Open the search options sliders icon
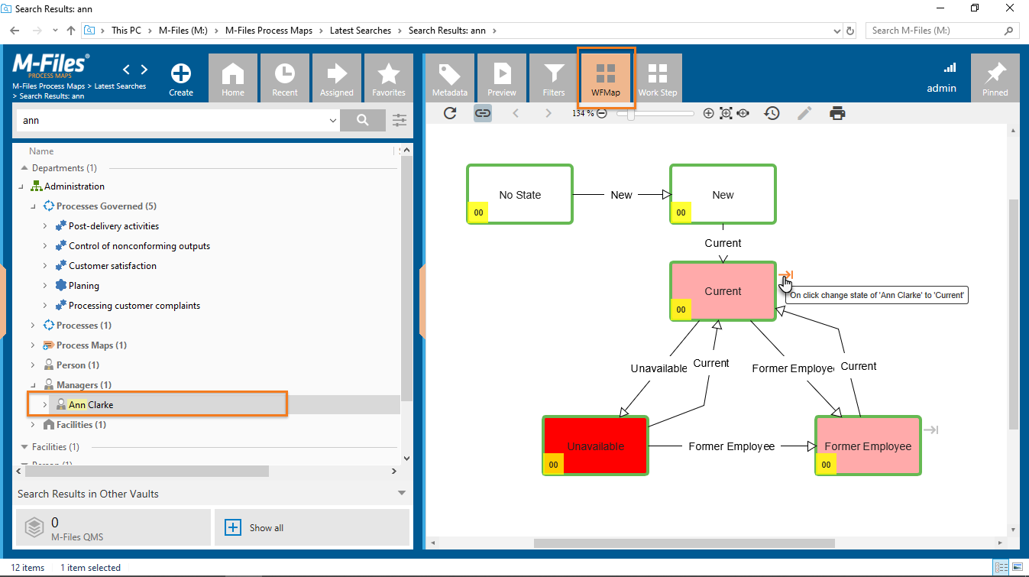The width and height of the screenshot is (1029, 577). (x=400, y=120)
